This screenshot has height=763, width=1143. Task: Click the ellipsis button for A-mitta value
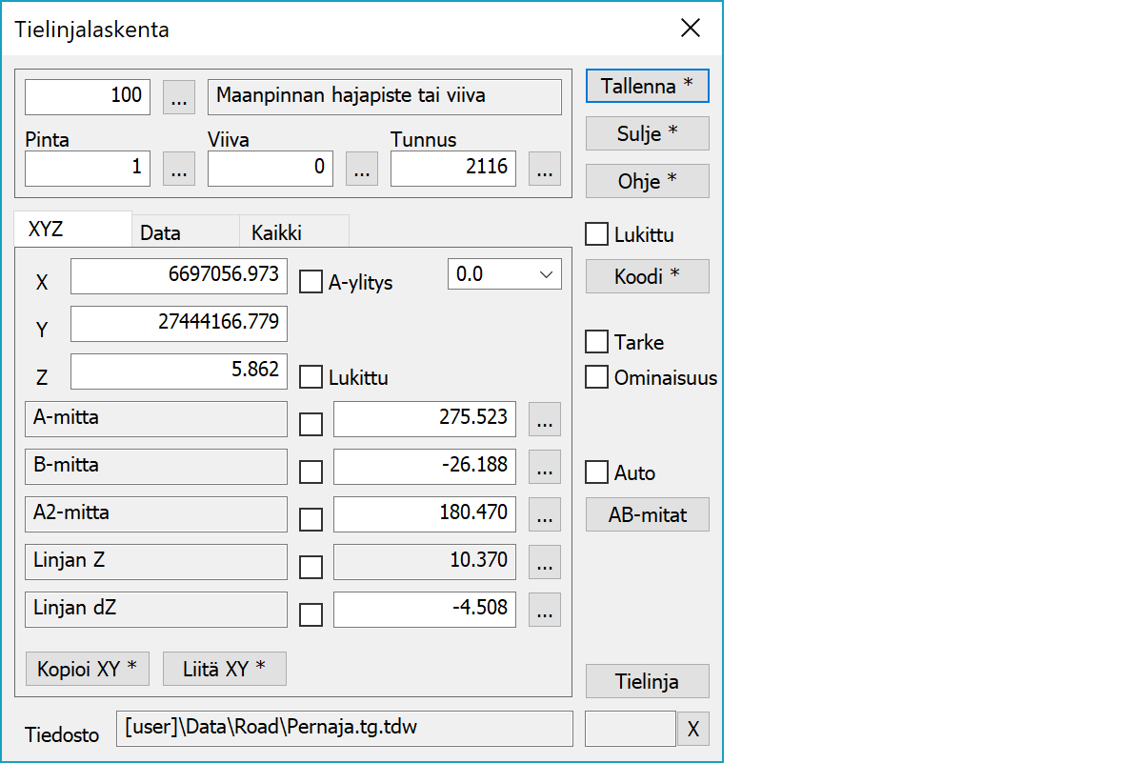[x=544, y=419]
